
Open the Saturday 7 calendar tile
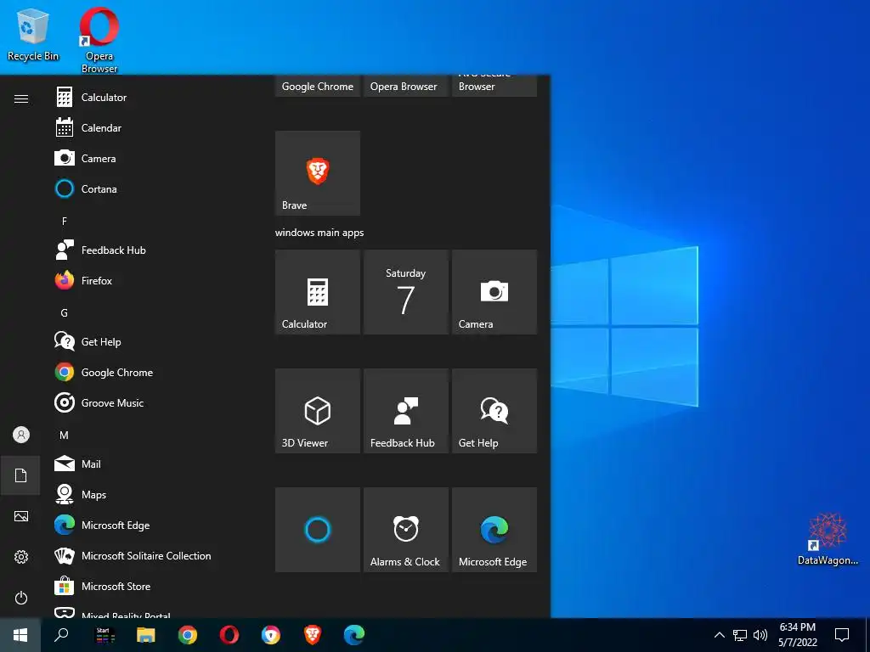pos(405,292)
